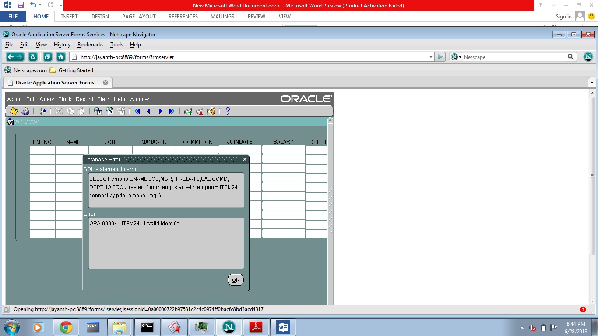Go to Next Block with double-right arrow
This screenshot has width=598, height=336.
[172, 111]
